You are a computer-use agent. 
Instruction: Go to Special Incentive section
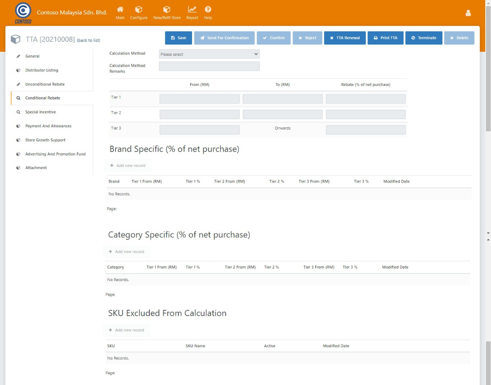click(x=40, y=112)
